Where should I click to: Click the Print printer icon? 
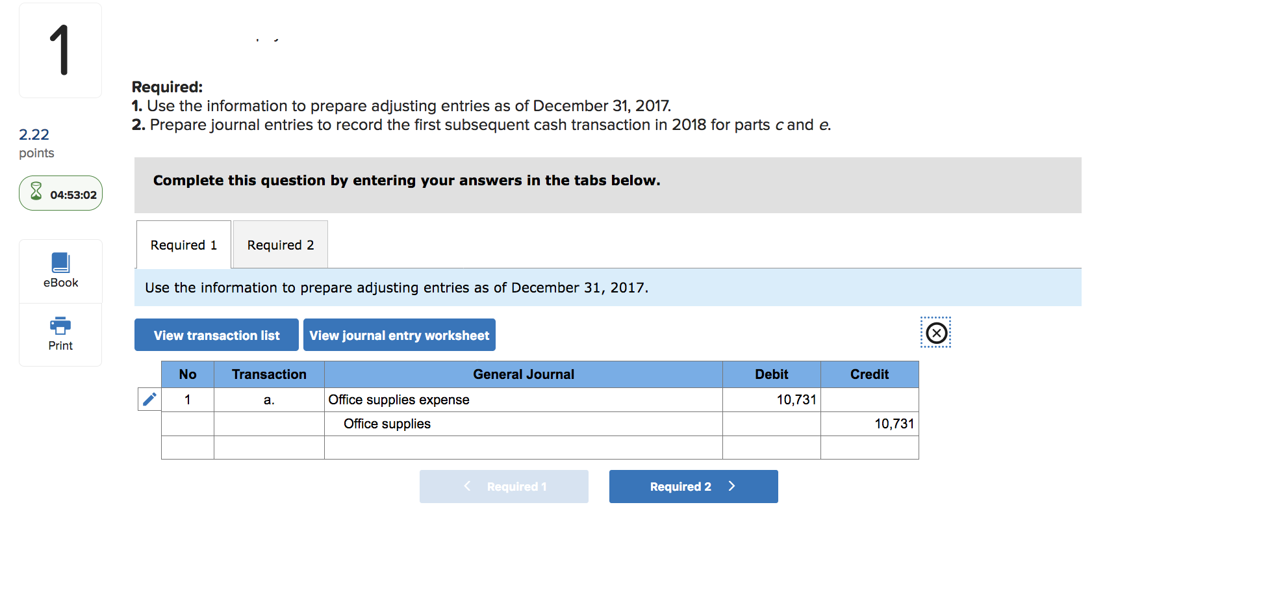pyautogui.click(x=60, y=326)
